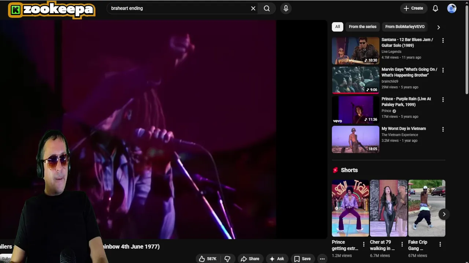
Task: Show next Shorts with arrow button
Action: pyautogui.click(x=444, y=214)
